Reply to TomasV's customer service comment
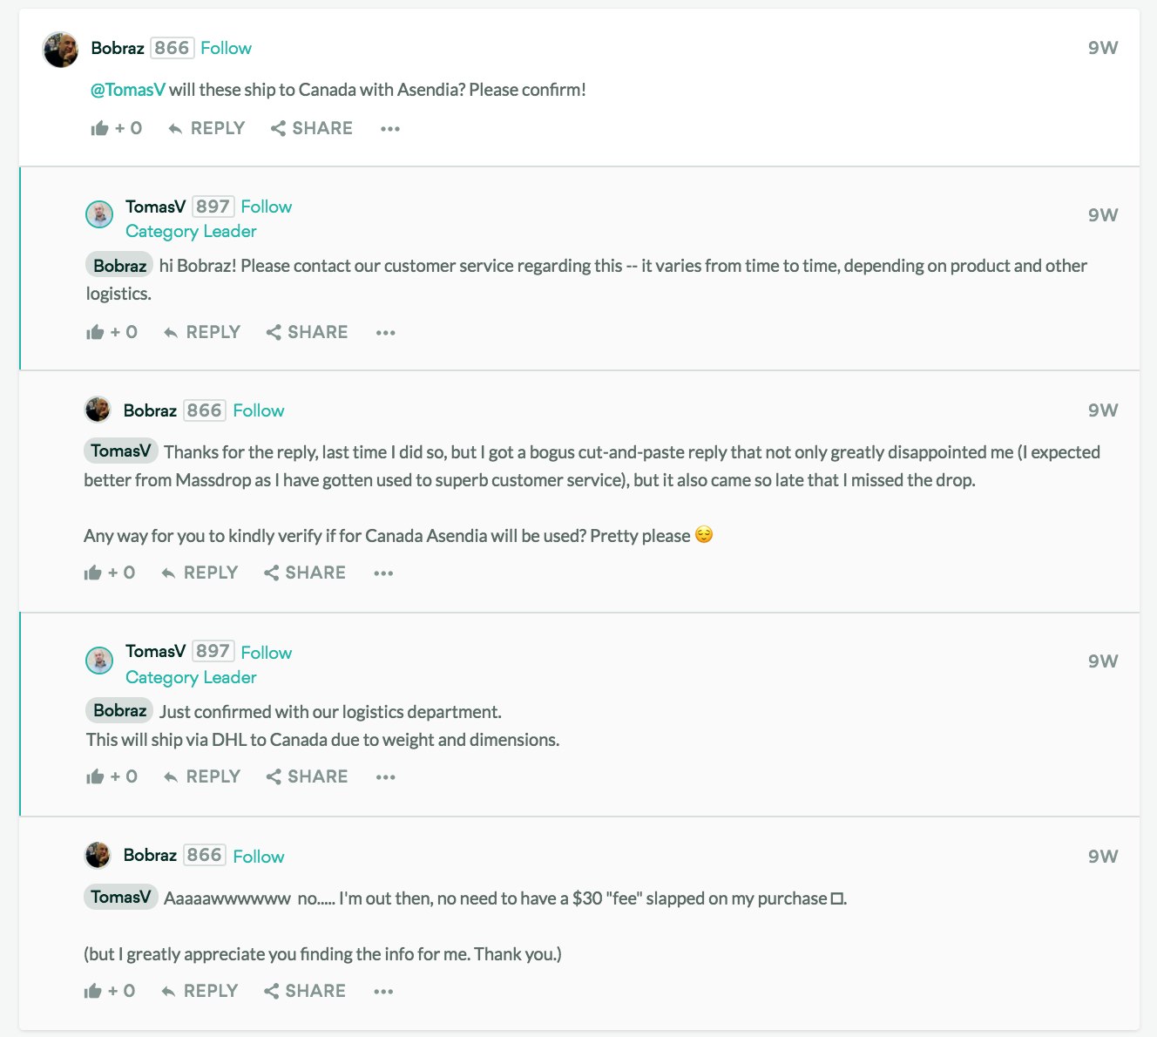Viewport: 1157px width, 1037px height. tap(202, 333)
